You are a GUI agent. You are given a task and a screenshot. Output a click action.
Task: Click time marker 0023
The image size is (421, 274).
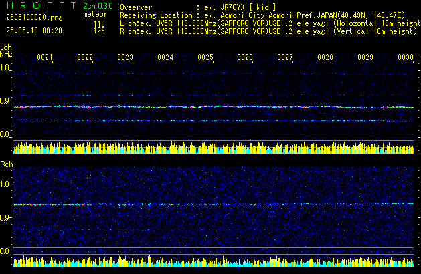click(x=125, y=57)
